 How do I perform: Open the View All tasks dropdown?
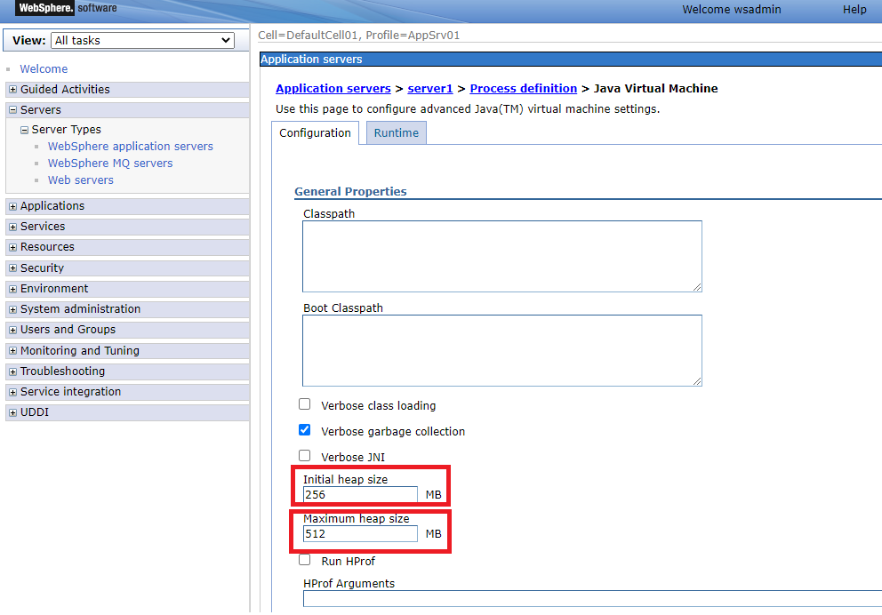tap(142, 41)
